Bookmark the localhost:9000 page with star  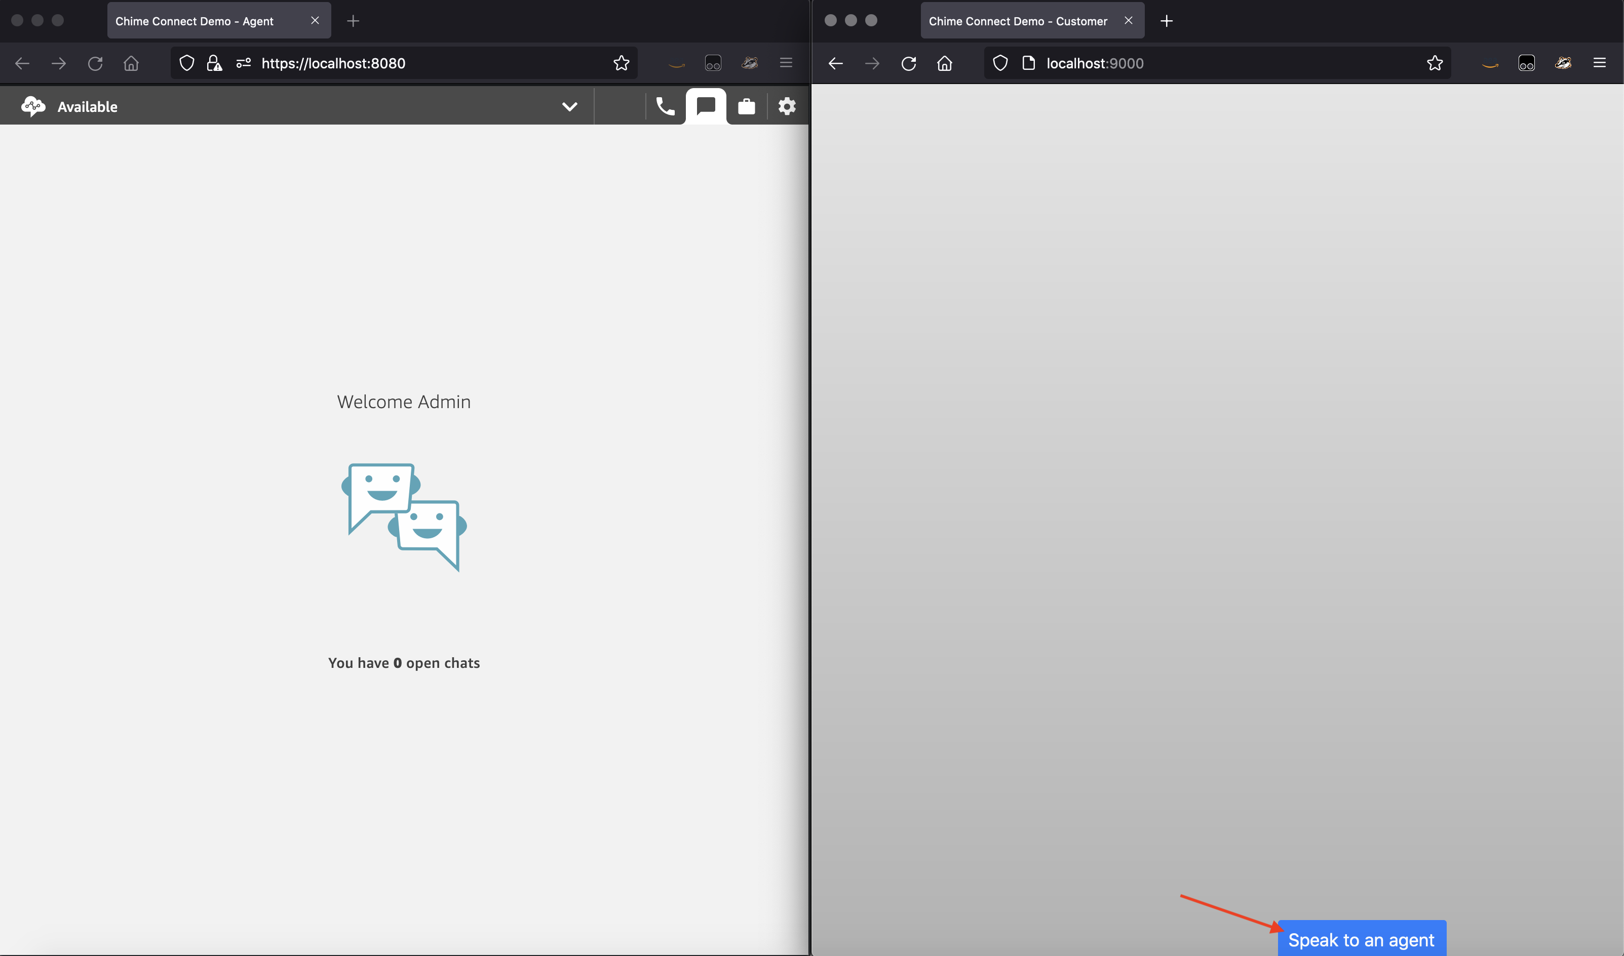point(1435,63)
